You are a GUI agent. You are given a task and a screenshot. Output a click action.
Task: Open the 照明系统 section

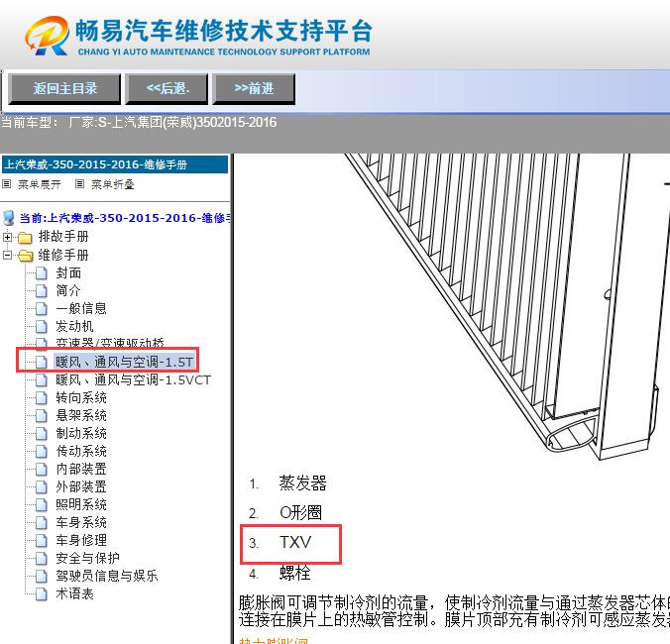(x=81, y=504)
